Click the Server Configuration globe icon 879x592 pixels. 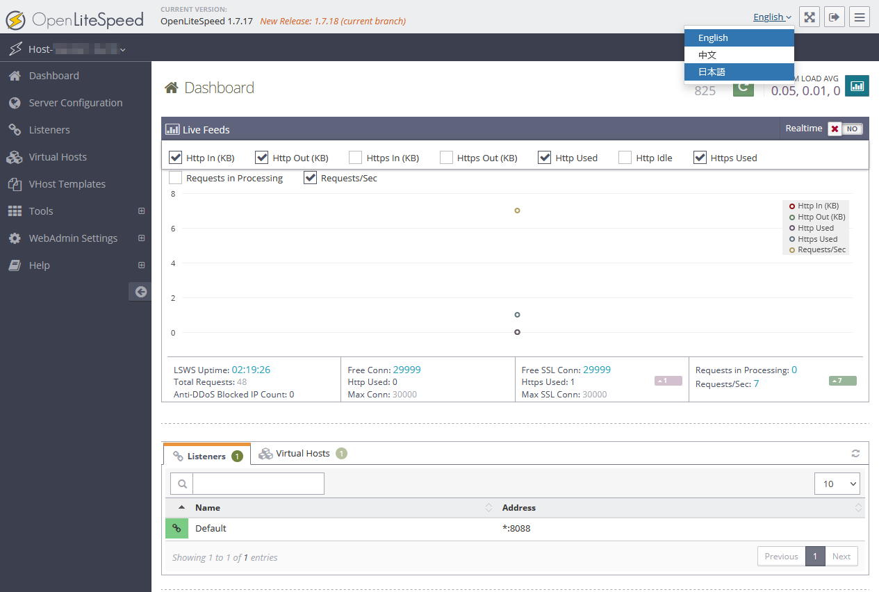click(14, 103)
